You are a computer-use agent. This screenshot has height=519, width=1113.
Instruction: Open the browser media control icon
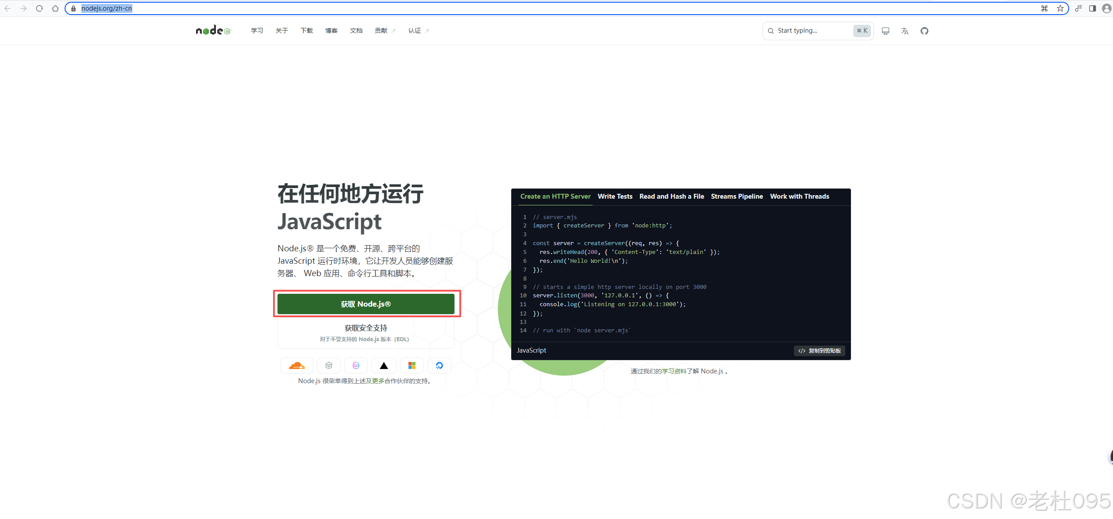[1078, 8]
